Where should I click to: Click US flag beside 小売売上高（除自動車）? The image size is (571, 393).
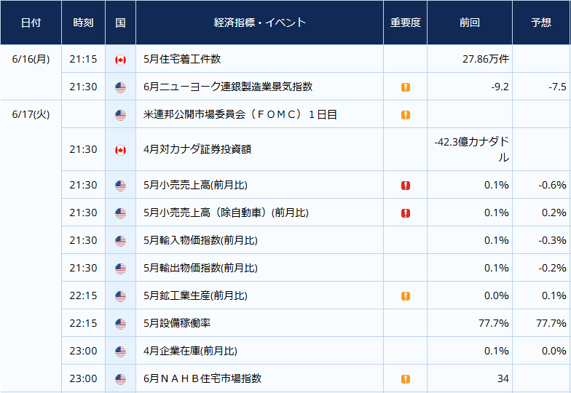click(x=121, y=213)
